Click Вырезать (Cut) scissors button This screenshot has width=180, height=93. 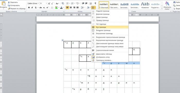(13, 2)
